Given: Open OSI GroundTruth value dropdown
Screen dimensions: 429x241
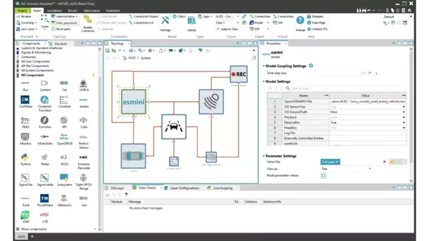Looking at the screenshot, I should [x=403, y=112].
